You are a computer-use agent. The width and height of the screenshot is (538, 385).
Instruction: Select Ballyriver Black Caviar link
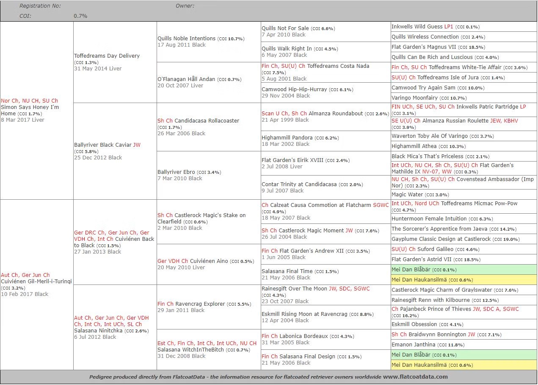pyautogui.click(x=102, y=145)
